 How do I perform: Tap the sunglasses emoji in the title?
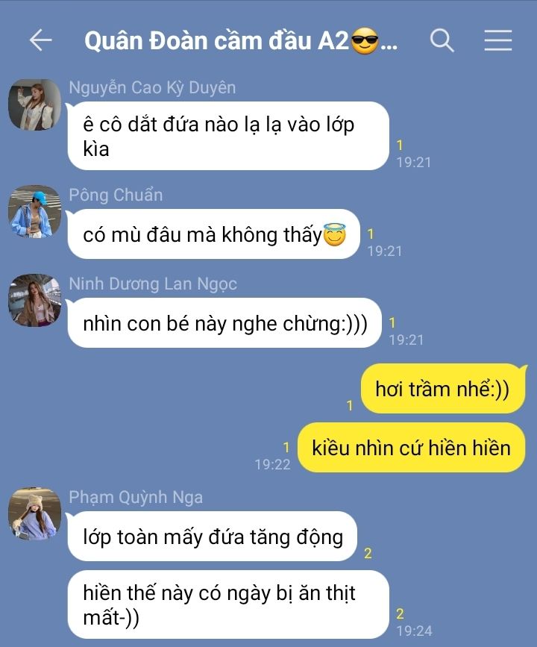364,41
